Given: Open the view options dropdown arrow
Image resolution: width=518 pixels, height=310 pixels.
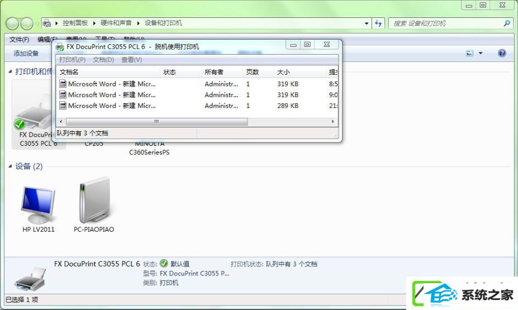Looking at the screenshot, I should point(481,53).
